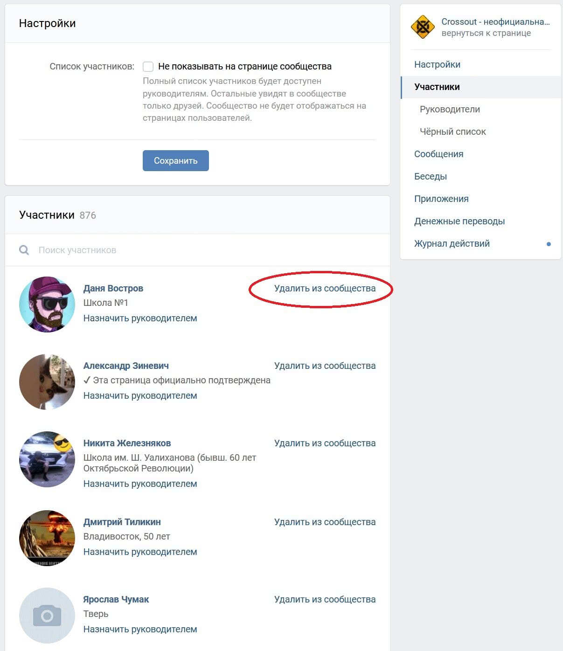Click into the Поиск участников field
Screen dimensions: 563x651
(x=187, y=250)
